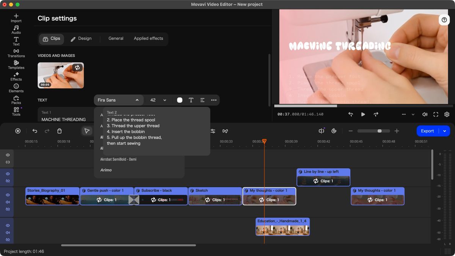Image resolution: width=455 pixels, height=256 pixels.
Task: Open the Import panel
Action: pyautogui.click(x=16, y=18)
